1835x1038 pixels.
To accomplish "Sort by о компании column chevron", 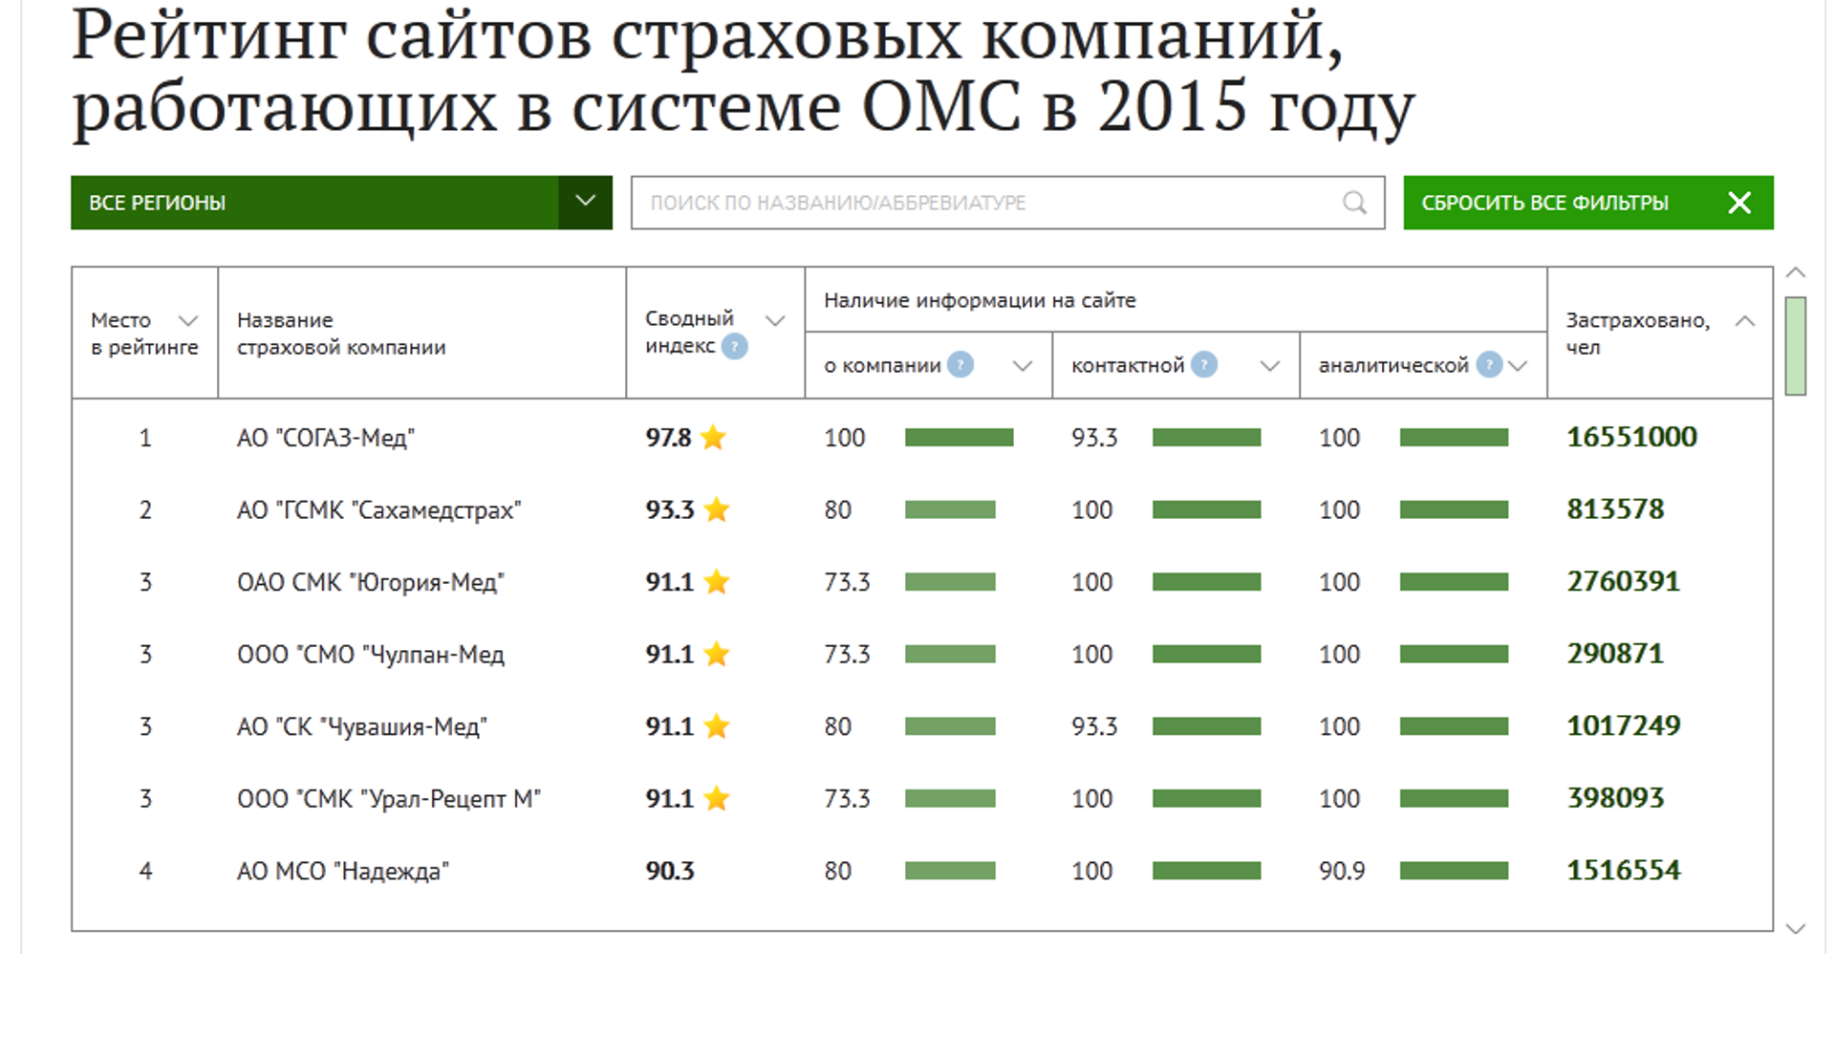I will click(1023, 366).
